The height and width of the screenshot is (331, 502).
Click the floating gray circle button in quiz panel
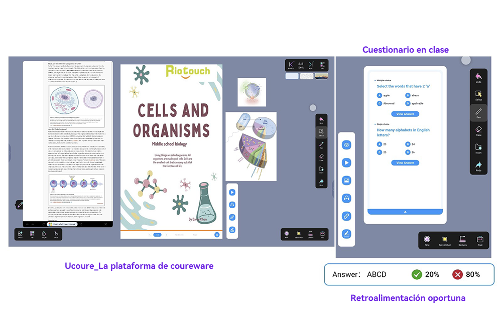466,60
